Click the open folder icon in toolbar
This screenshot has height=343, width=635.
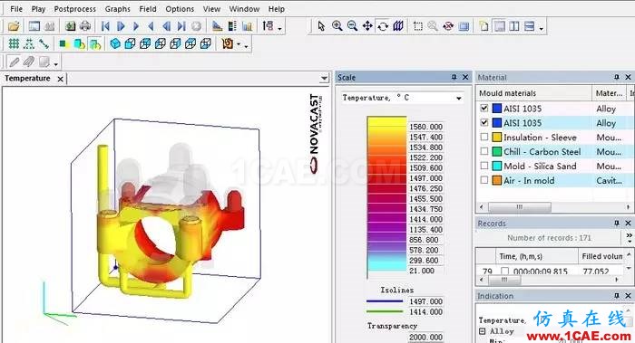coord(14,26)
